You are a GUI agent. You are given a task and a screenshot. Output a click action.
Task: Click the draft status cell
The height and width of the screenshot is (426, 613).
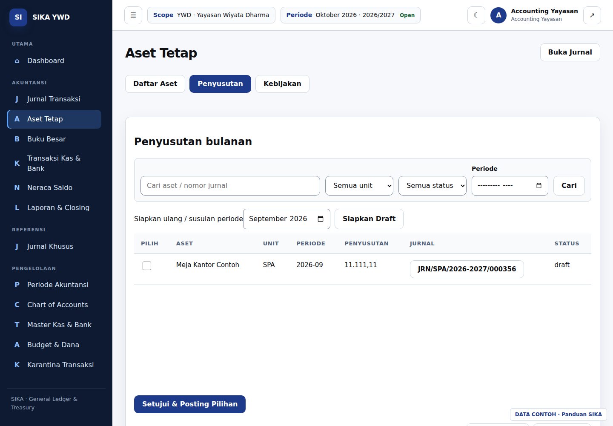(562, 265)
